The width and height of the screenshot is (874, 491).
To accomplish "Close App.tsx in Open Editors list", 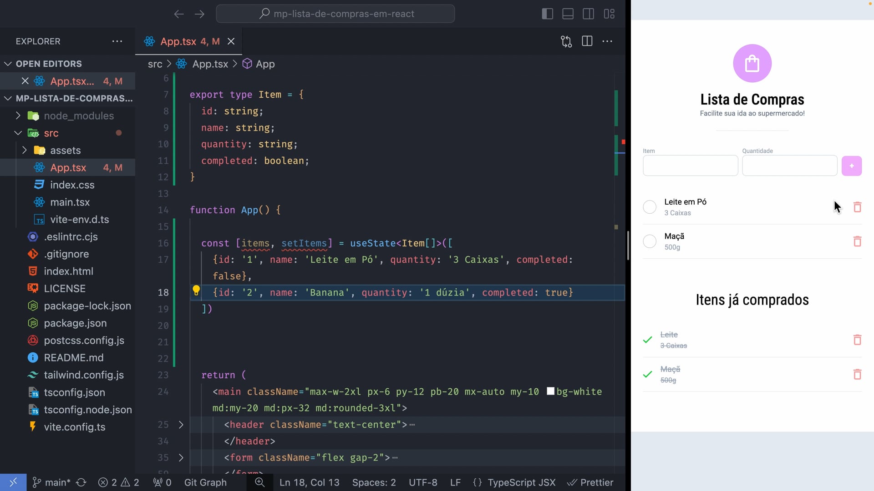I will click(25, 81).
